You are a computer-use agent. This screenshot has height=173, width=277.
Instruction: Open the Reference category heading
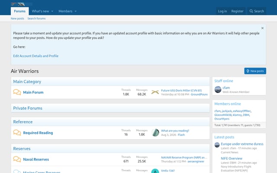point(23,122)
